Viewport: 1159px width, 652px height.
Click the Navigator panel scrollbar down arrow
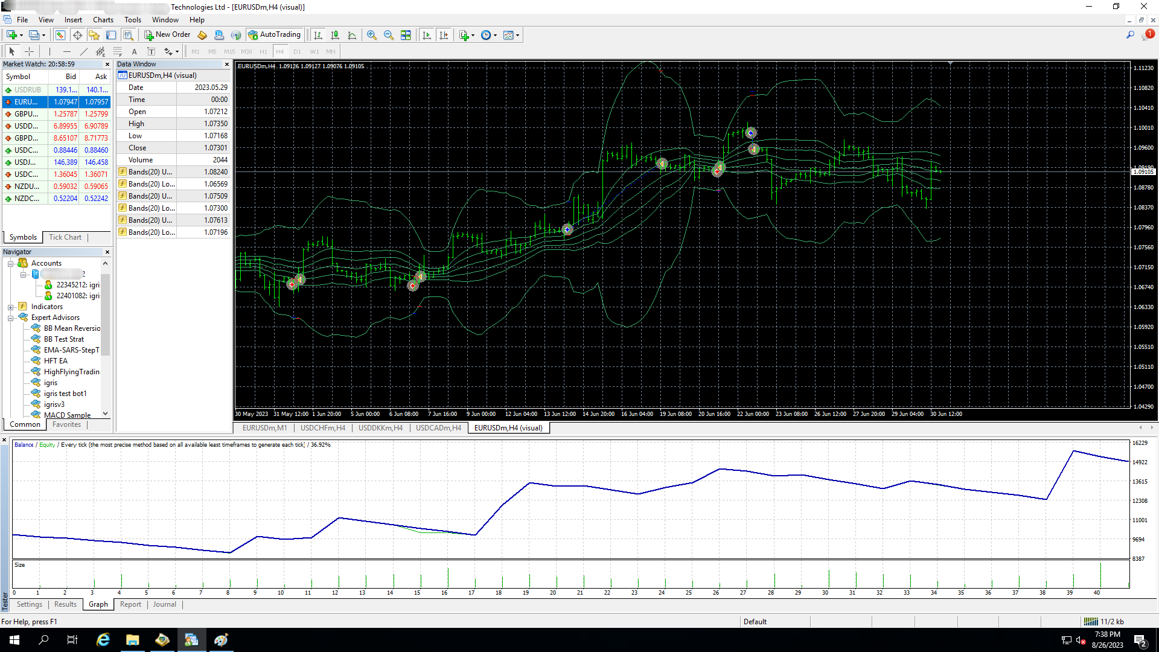pos(106,414)
